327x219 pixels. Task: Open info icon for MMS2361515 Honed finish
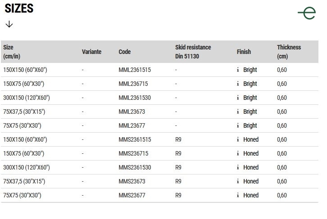coord(238,139)
